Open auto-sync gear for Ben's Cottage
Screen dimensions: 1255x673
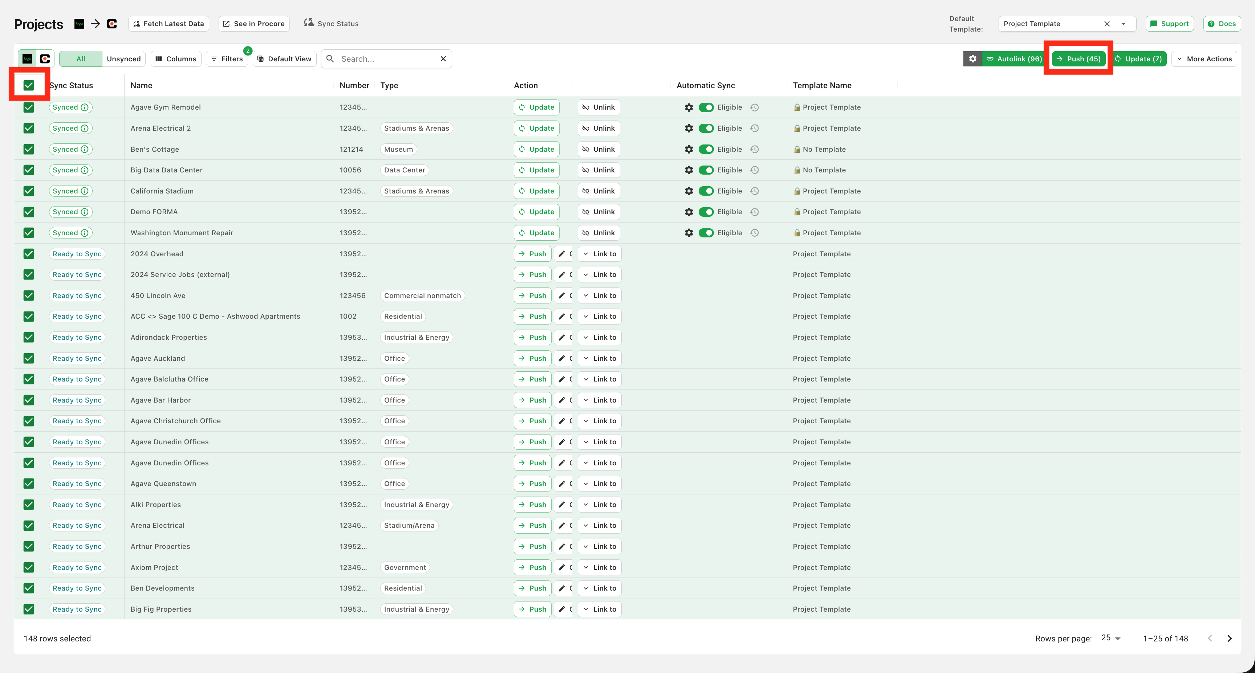coord(689,150)
